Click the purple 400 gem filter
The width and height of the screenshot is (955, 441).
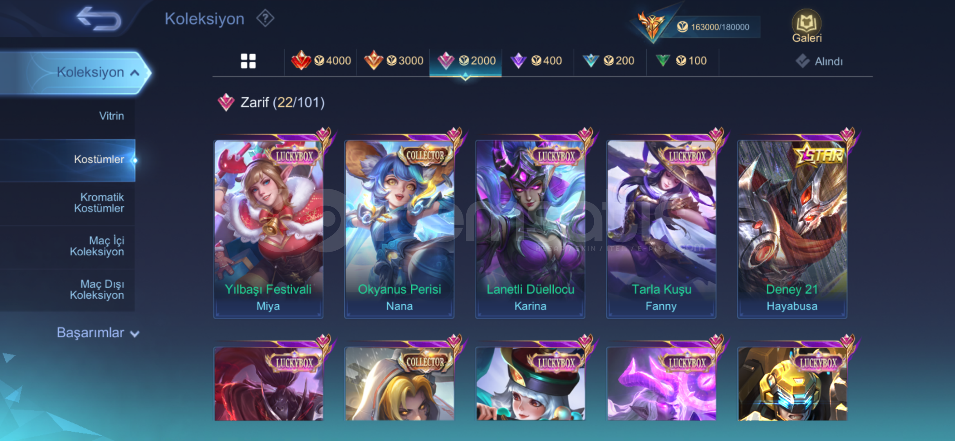pyautogui.click(x=537, y=61)
